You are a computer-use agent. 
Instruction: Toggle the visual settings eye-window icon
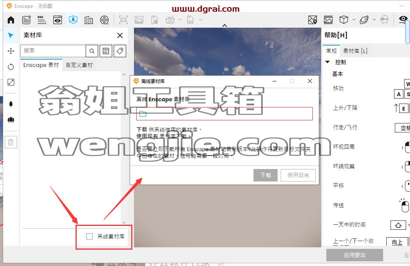point(58,20)
